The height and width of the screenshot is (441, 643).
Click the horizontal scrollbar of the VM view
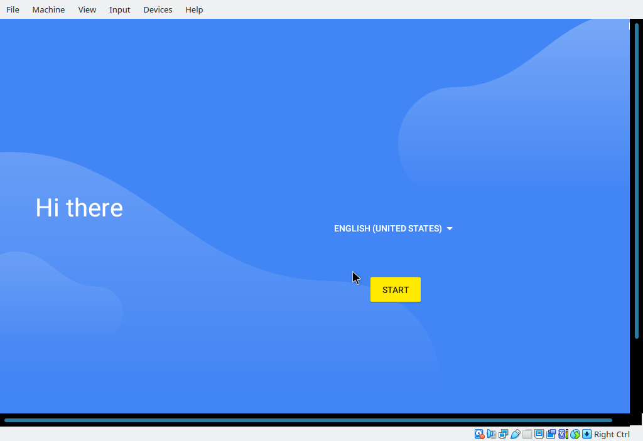[x=308, y=420]
